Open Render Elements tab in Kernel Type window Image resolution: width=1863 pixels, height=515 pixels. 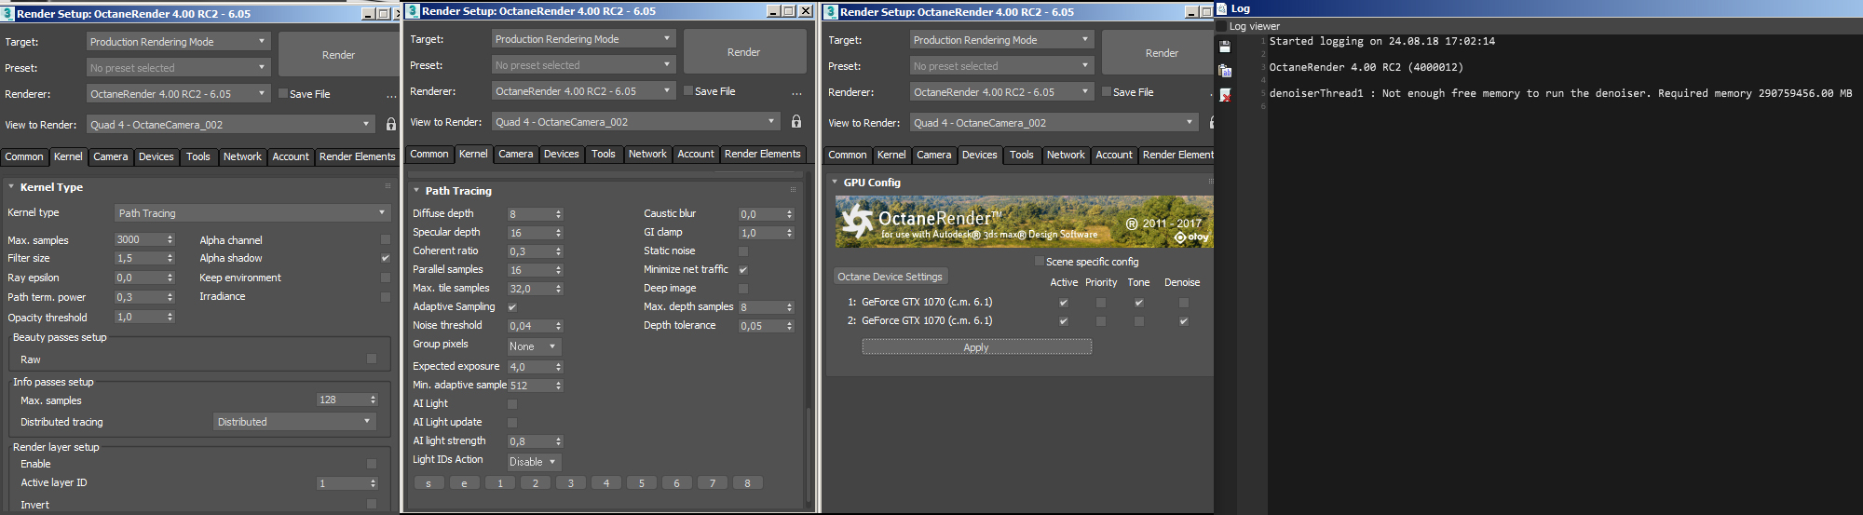357,156
